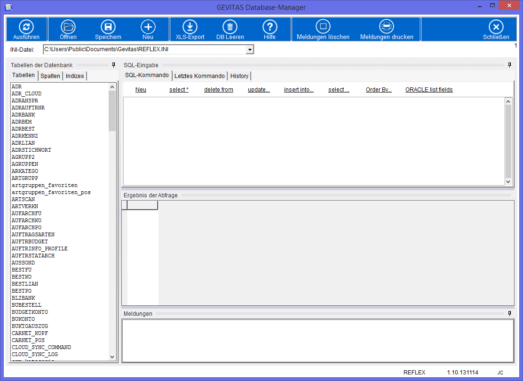Open a file with Öffnen
This screenshot has width=523, height=381.
coord(68,30)
